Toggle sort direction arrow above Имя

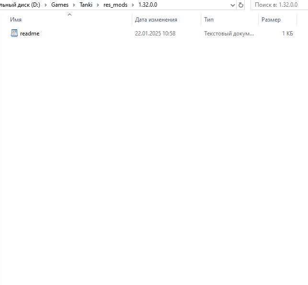coord(69,14)
